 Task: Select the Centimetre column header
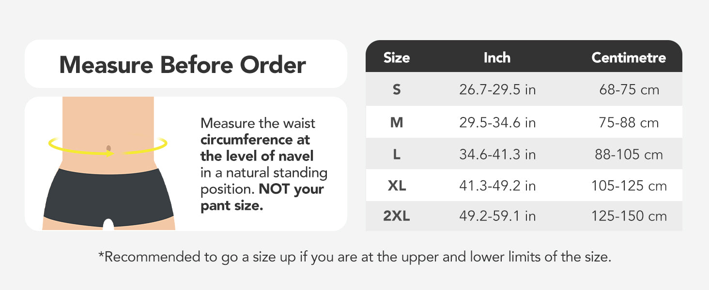[x=629, y=58]
